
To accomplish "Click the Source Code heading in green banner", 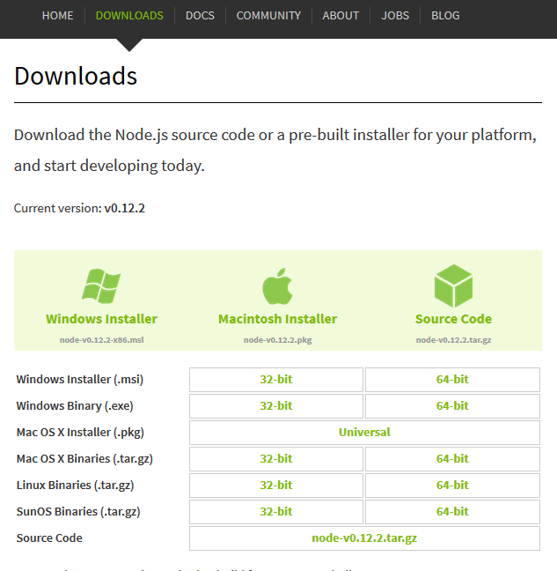I will click(x=453, y=319).
